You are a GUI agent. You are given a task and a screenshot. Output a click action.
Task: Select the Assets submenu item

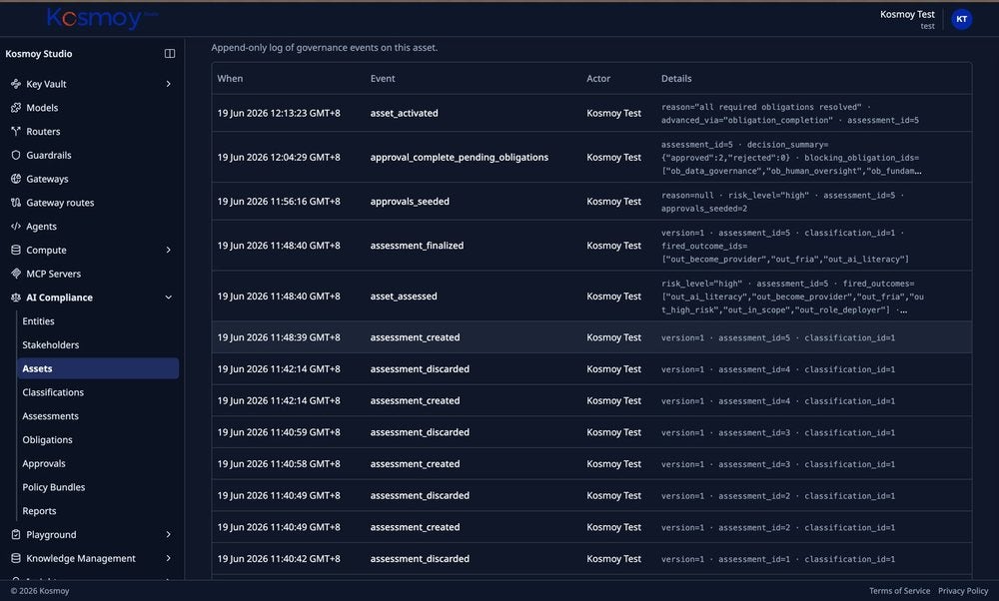(98, 368)
